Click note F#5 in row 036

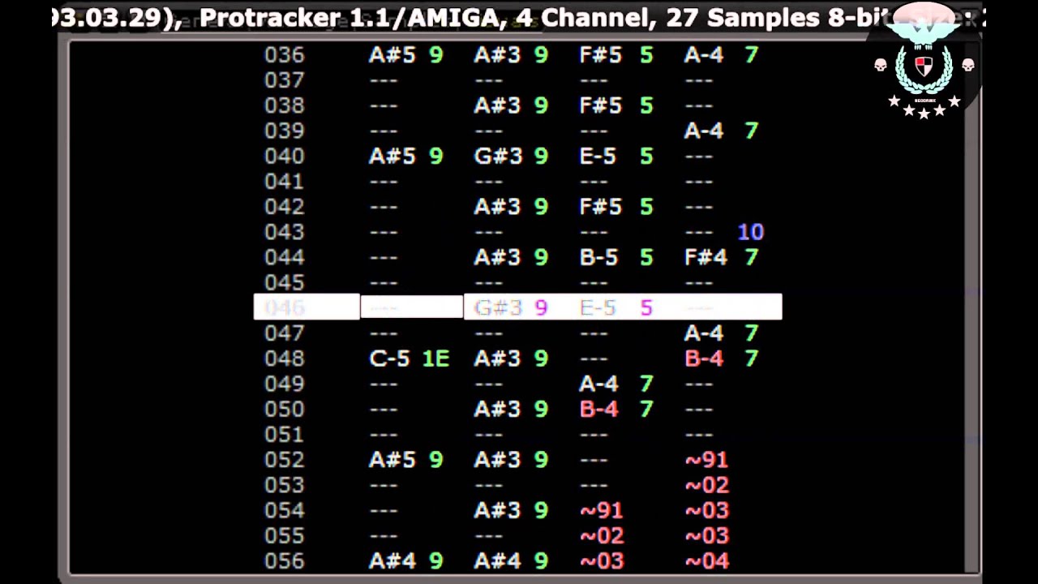pyautogui.click(x=602, y=55)
